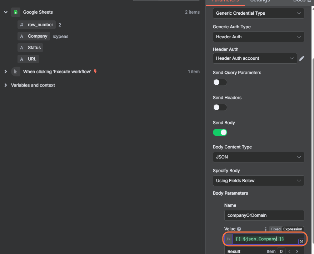Select the URL field pill
The width and height of the screenshot is (314, 254).
(x=28, y=59)
